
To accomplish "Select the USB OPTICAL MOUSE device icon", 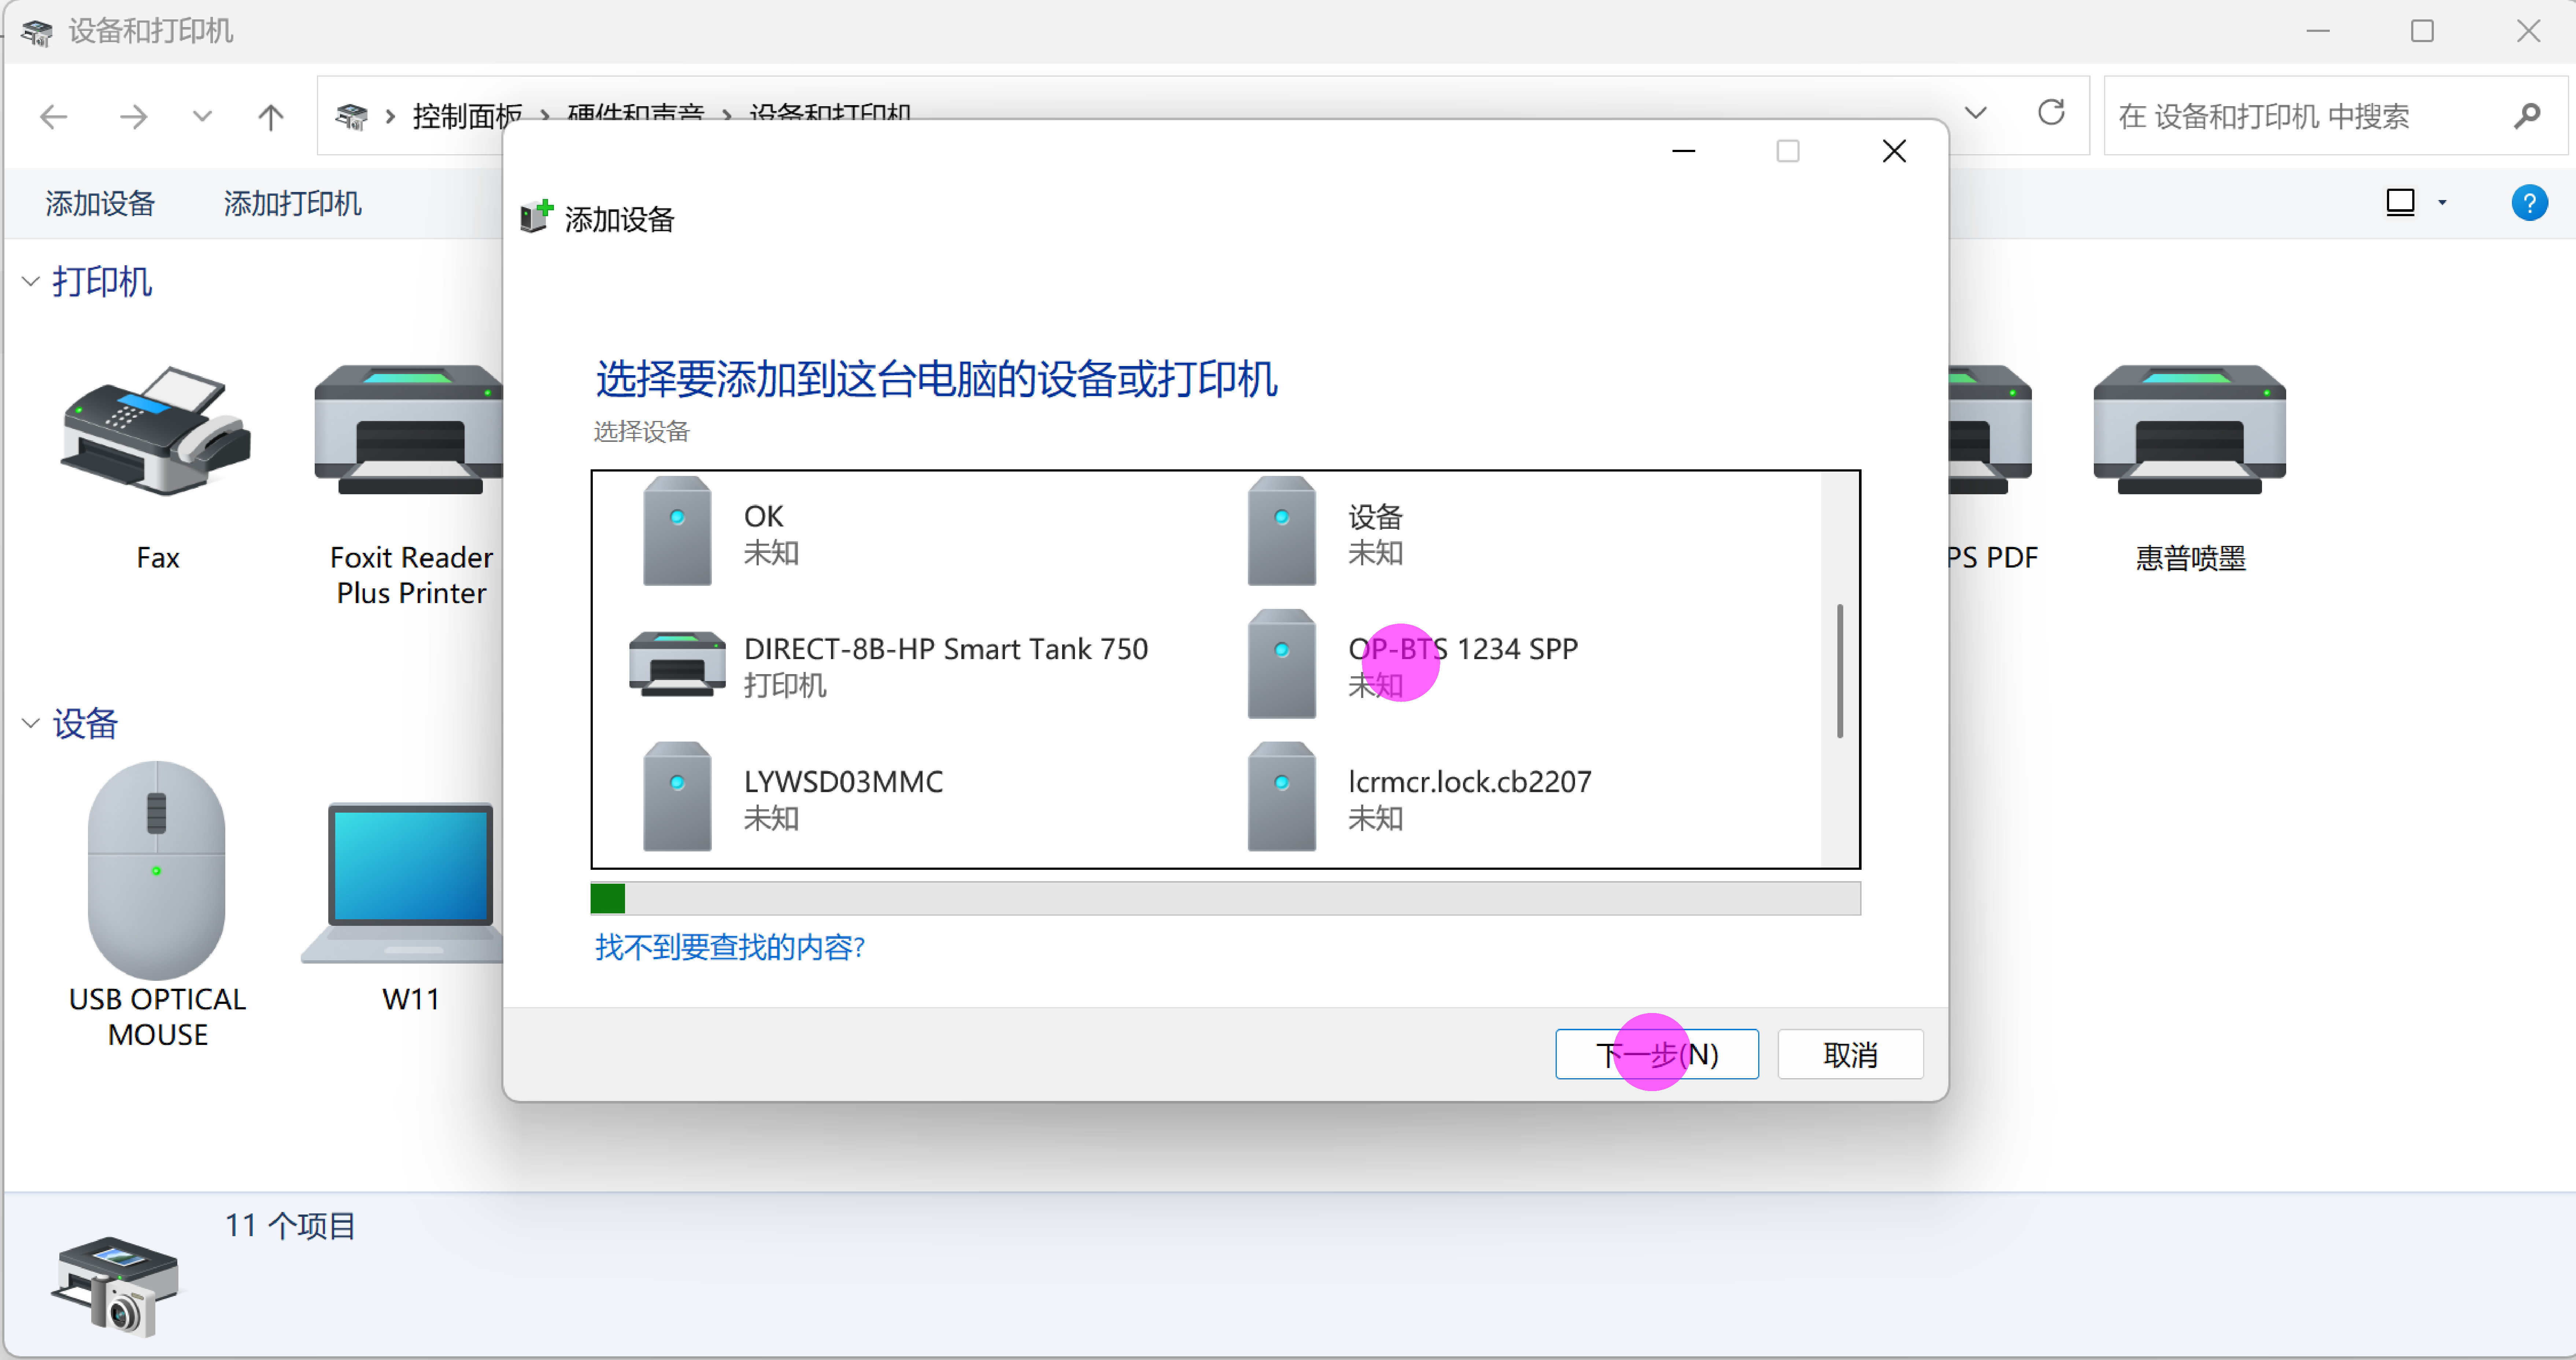I will click(157, 870).
